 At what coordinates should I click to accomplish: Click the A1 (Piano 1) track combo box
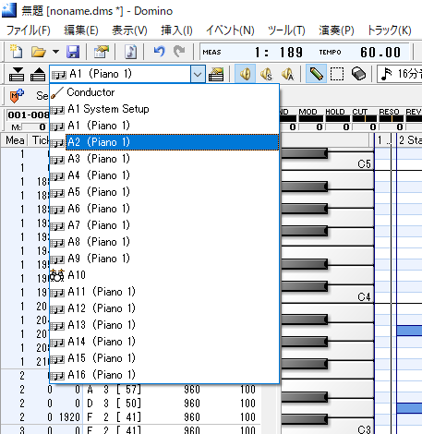(x=120, y=74)
